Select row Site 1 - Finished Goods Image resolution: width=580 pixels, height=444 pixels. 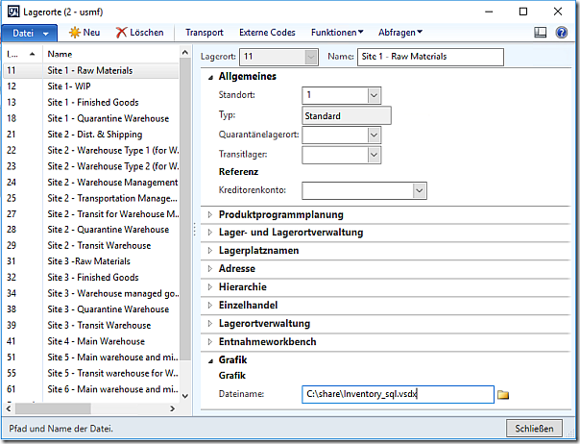[91, 102]
